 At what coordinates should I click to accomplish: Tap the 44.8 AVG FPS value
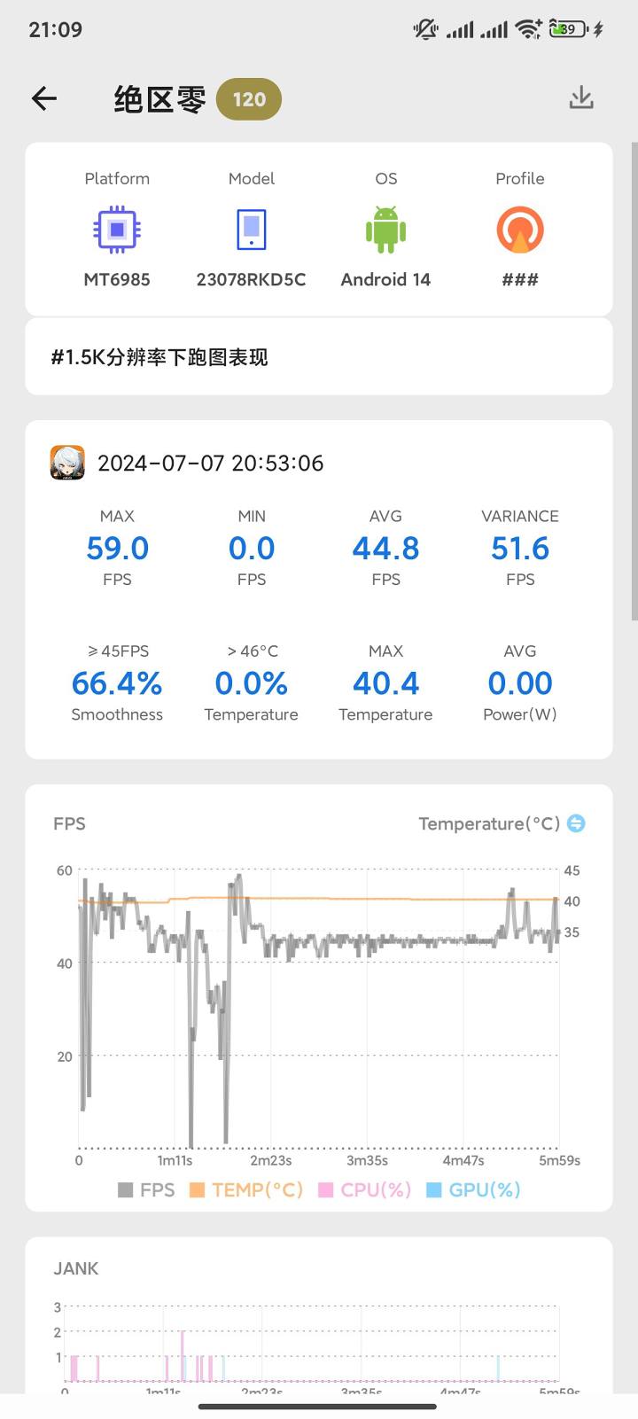385,549
